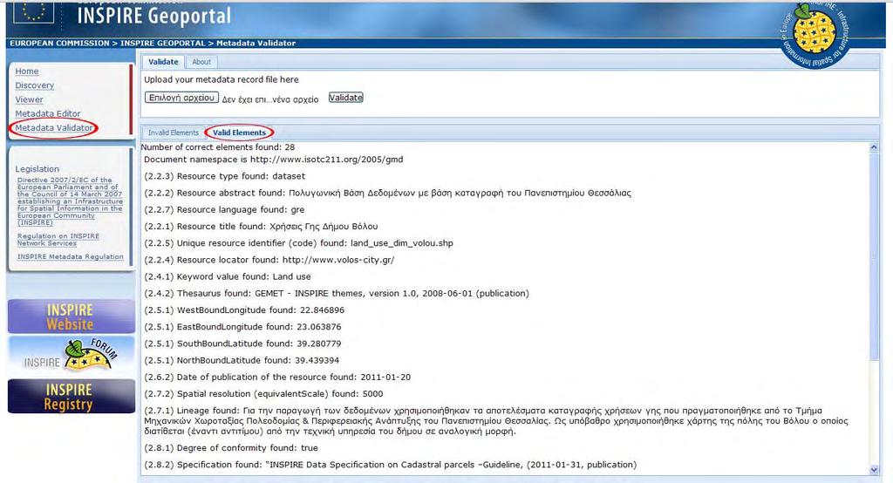Click the Resource title found line
Viewport: 893px width, 483px height.
(x=261, y=227)
